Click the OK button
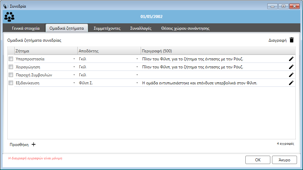 (x=258, y=160)
